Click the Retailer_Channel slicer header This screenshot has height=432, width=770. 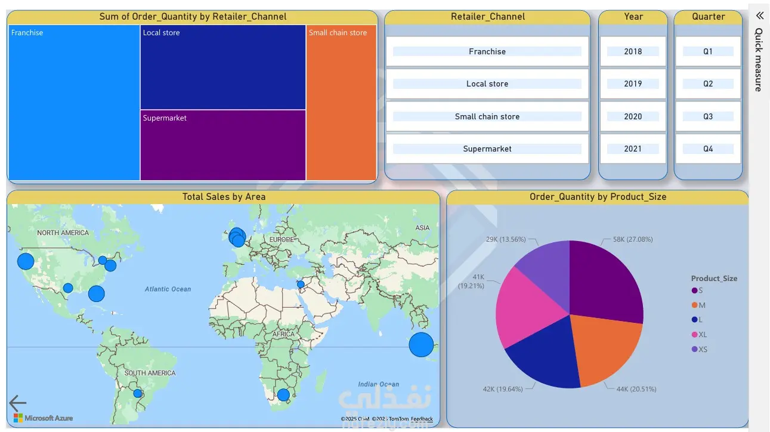pyautogui.click(x=488, y=17)
